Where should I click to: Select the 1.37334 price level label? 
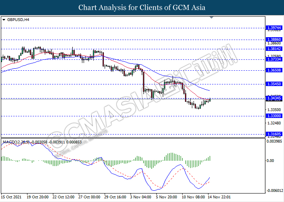coord(274,59)
